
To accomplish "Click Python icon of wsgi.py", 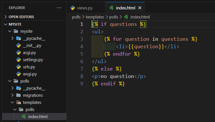I will [18, 74].
